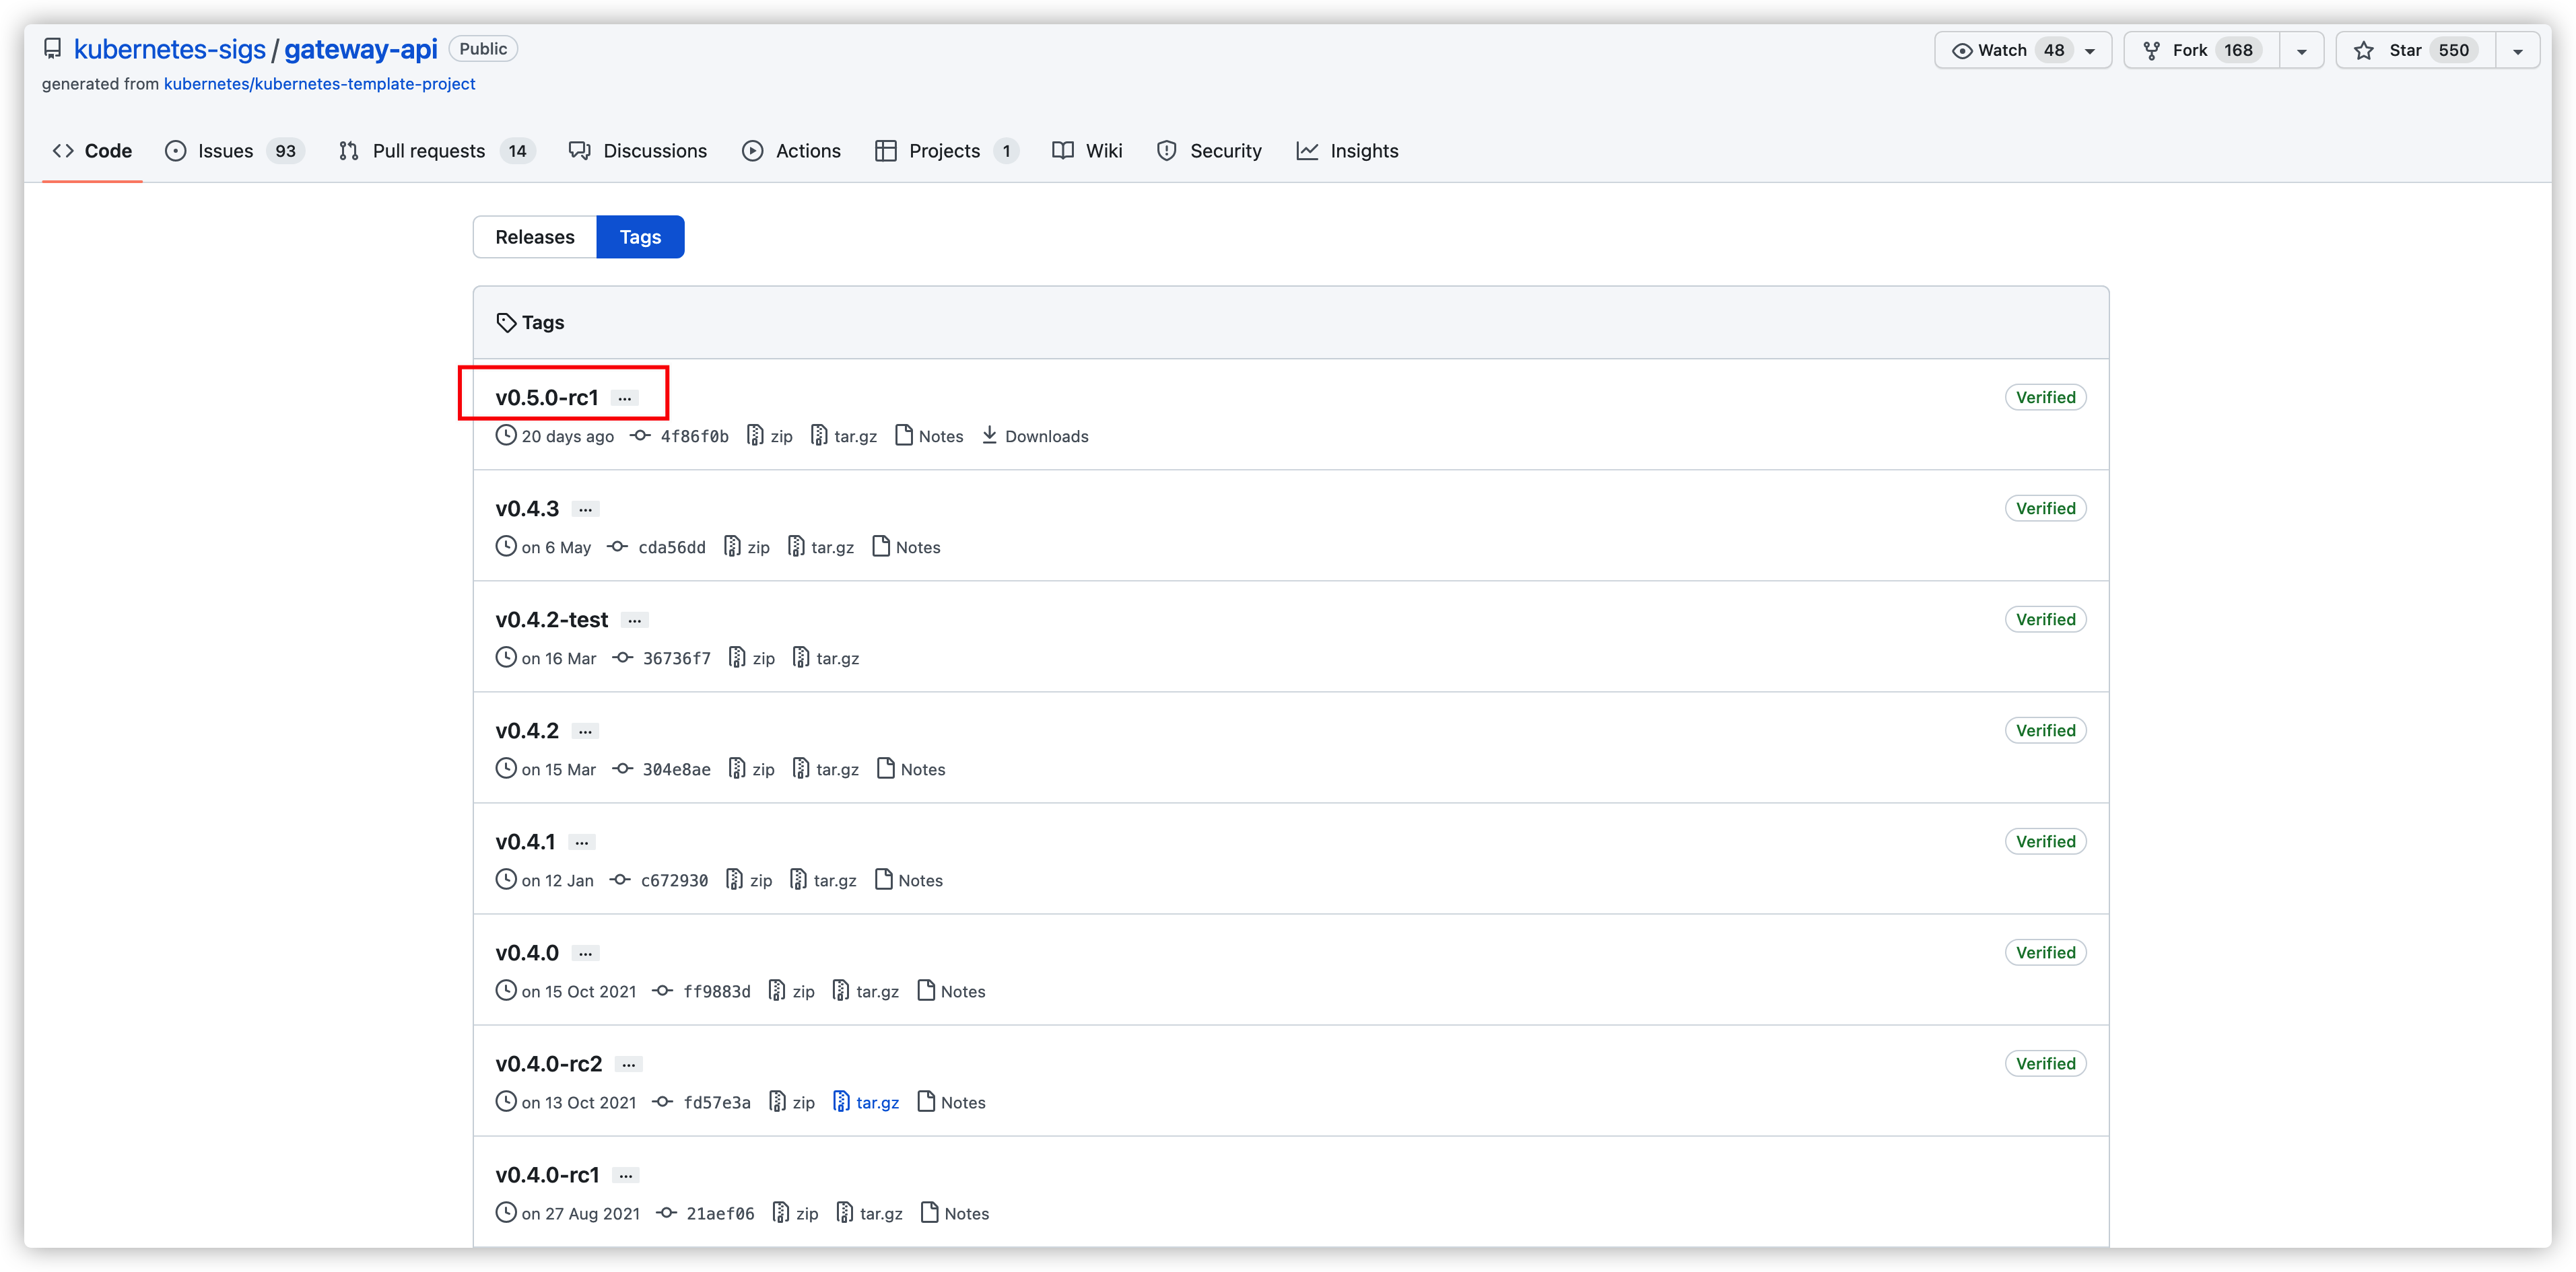Expand v0.4.3 tag message ellipsis

pos(586,509)
